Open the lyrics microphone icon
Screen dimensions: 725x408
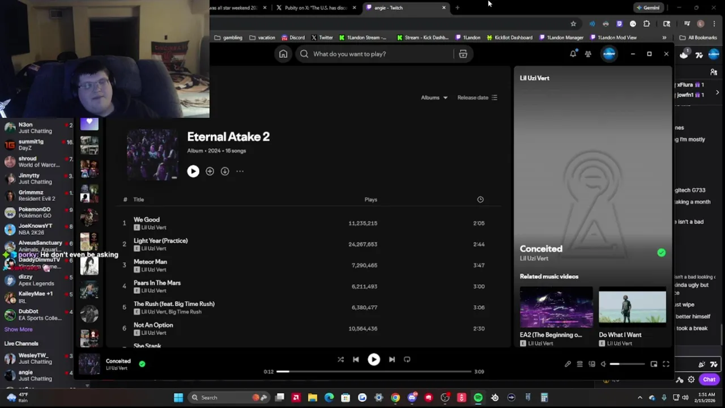click(568, 364)
